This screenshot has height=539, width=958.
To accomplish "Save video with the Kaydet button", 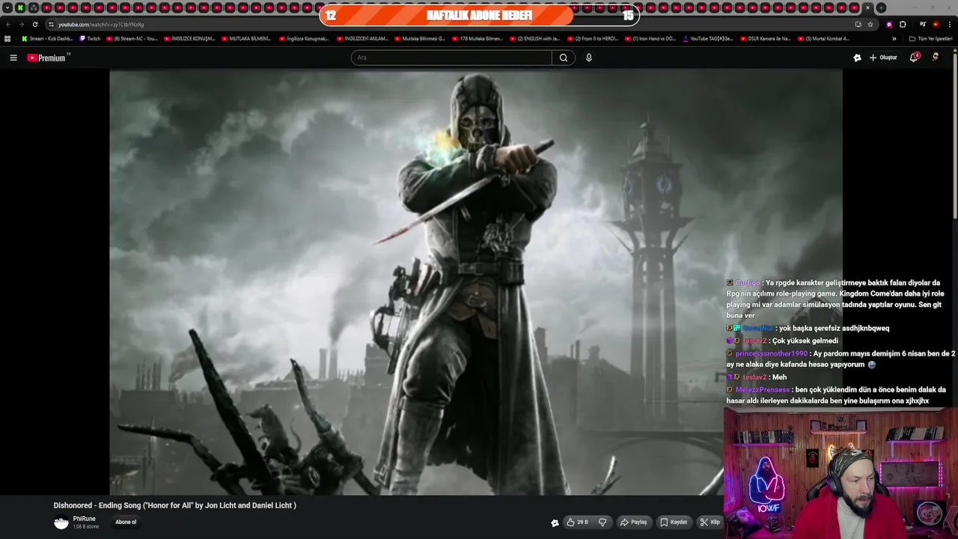I will [673, 523].
